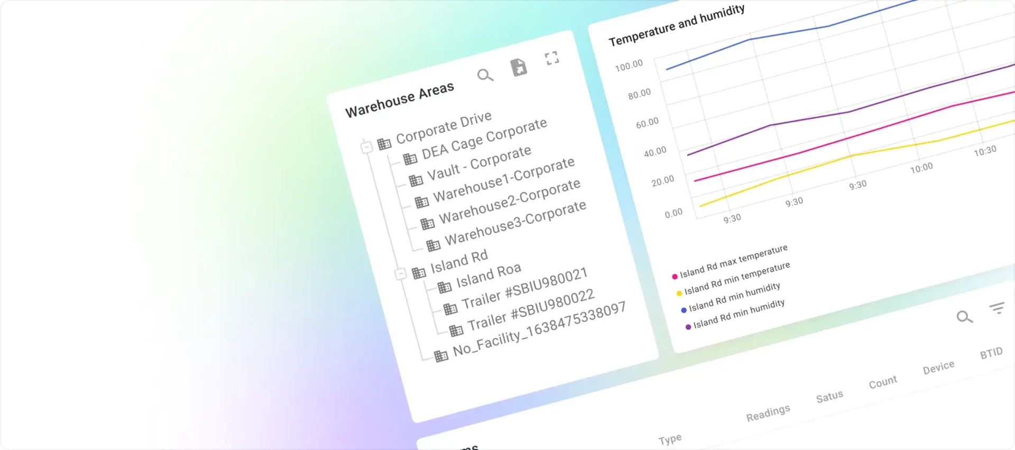The height and width of the screenshot is (450, 1015).
Task: Open Trailer #SBIU980022 tree entry
Action: [x=530, y=312]
